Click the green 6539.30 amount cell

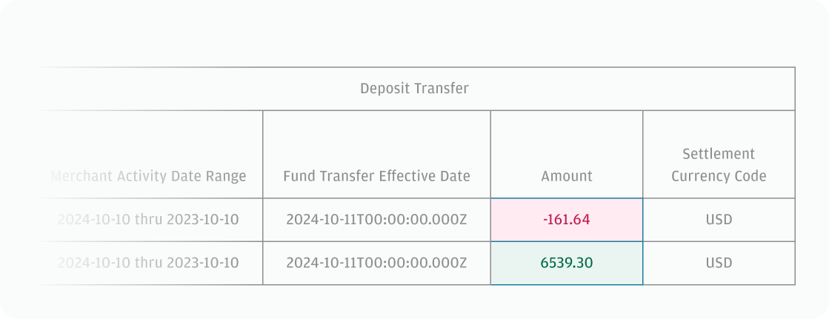[567, 263]
